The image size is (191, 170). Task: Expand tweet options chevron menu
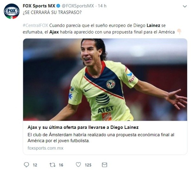185,6
